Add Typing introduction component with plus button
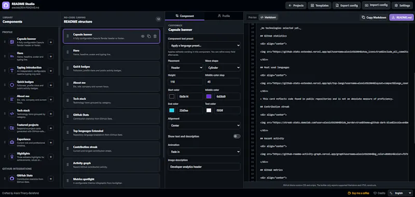The image size is (415, 197). click(x=51, y=71)
